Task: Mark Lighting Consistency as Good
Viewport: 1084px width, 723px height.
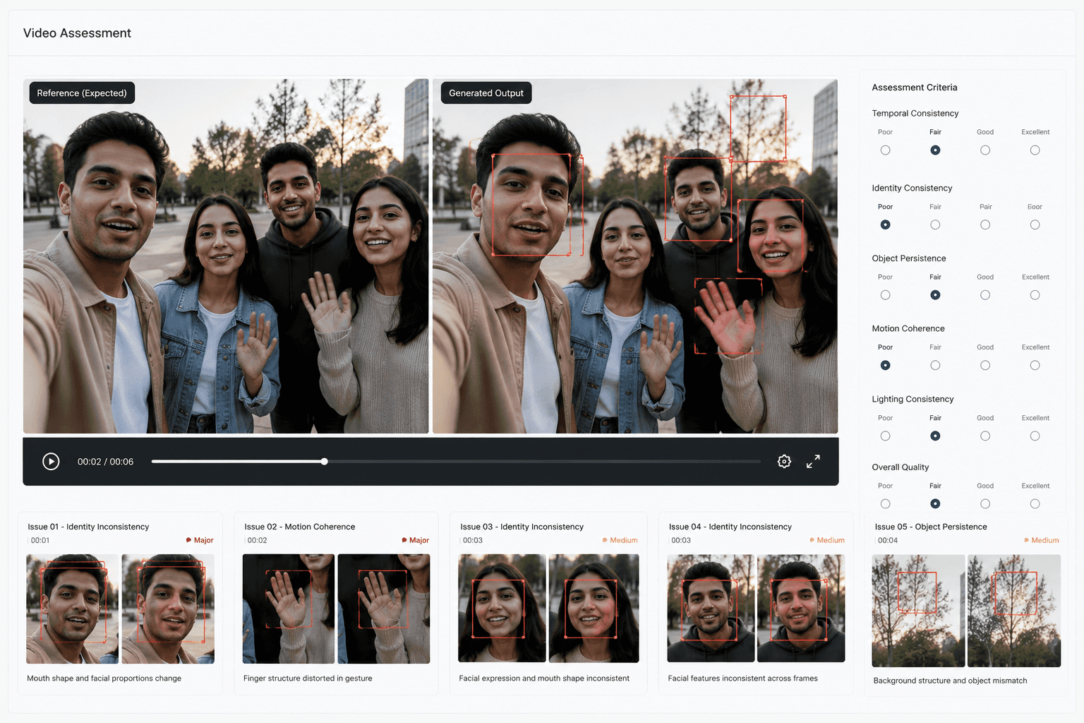Action: (985, 436)
